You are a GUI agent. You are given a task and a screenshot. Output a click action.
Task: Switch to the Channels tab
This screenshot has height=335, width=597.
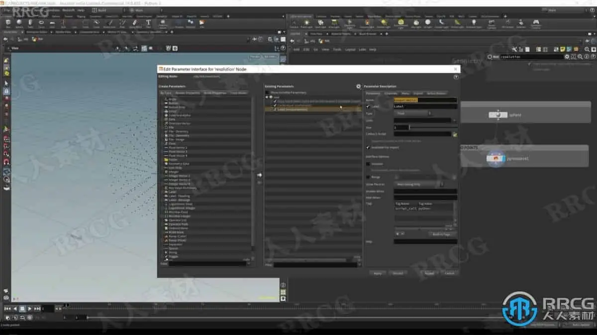pos(391,93)
